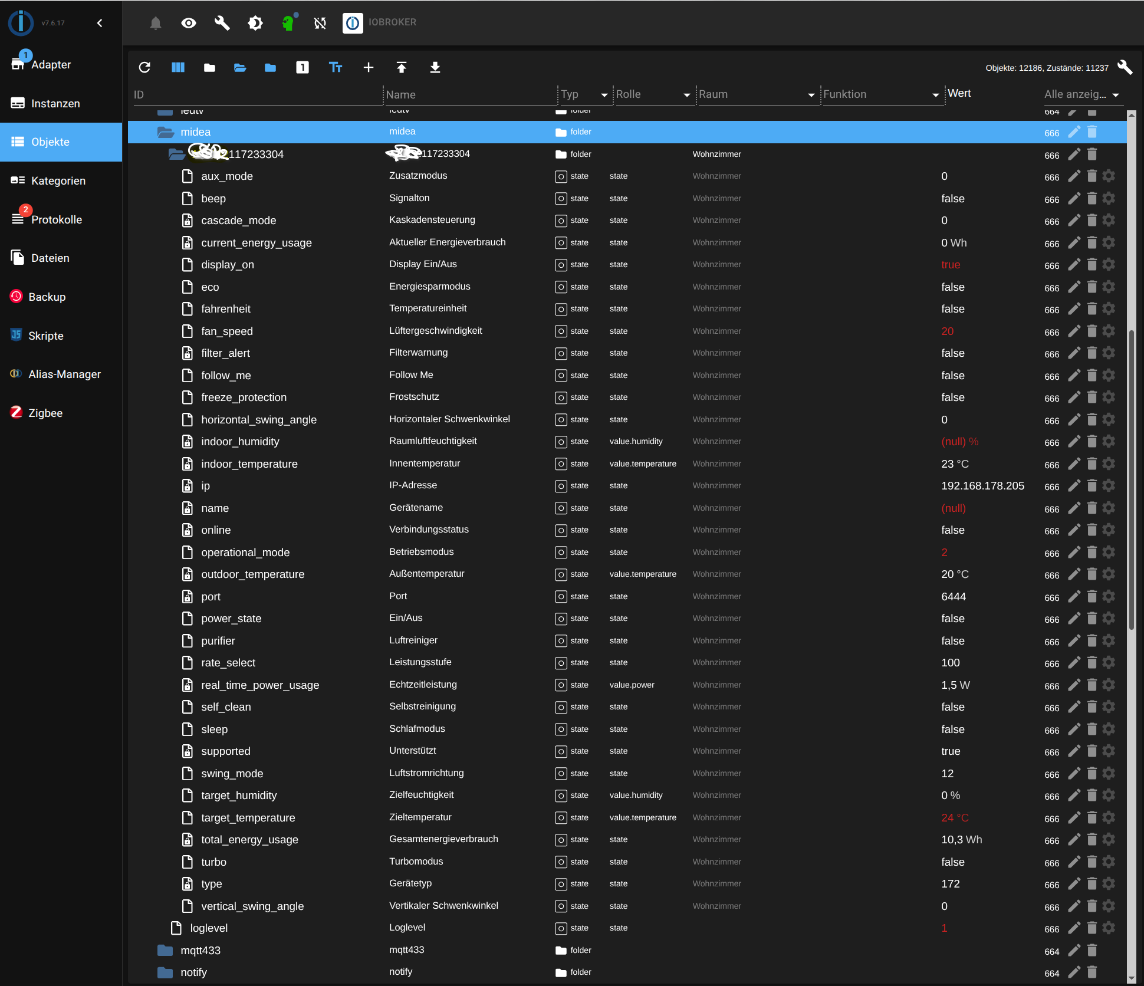Toggle display_on value true
Viewport: 1144px width, 986px height.
point(951,265)
